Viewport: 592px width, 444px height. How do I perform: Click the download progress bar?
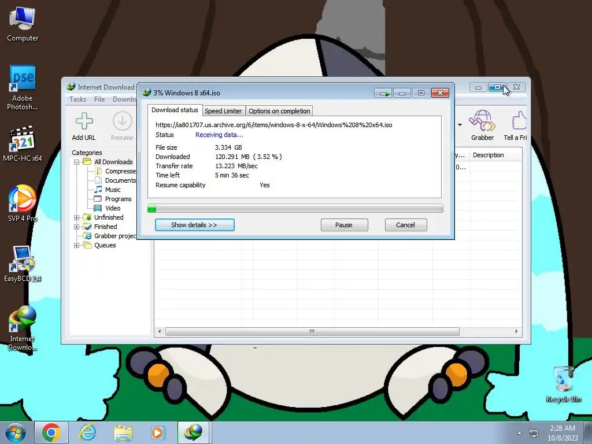(295, 208)
